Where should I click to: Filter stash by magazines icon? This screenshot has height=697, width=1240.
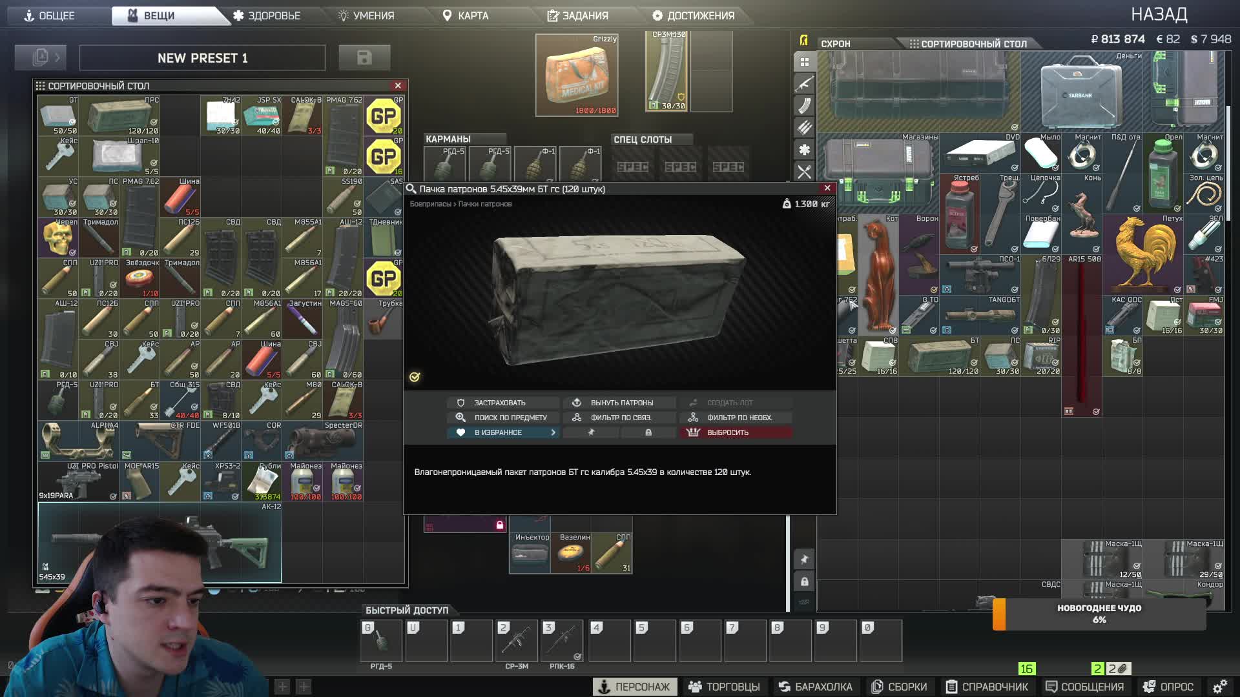coord(804,106)
